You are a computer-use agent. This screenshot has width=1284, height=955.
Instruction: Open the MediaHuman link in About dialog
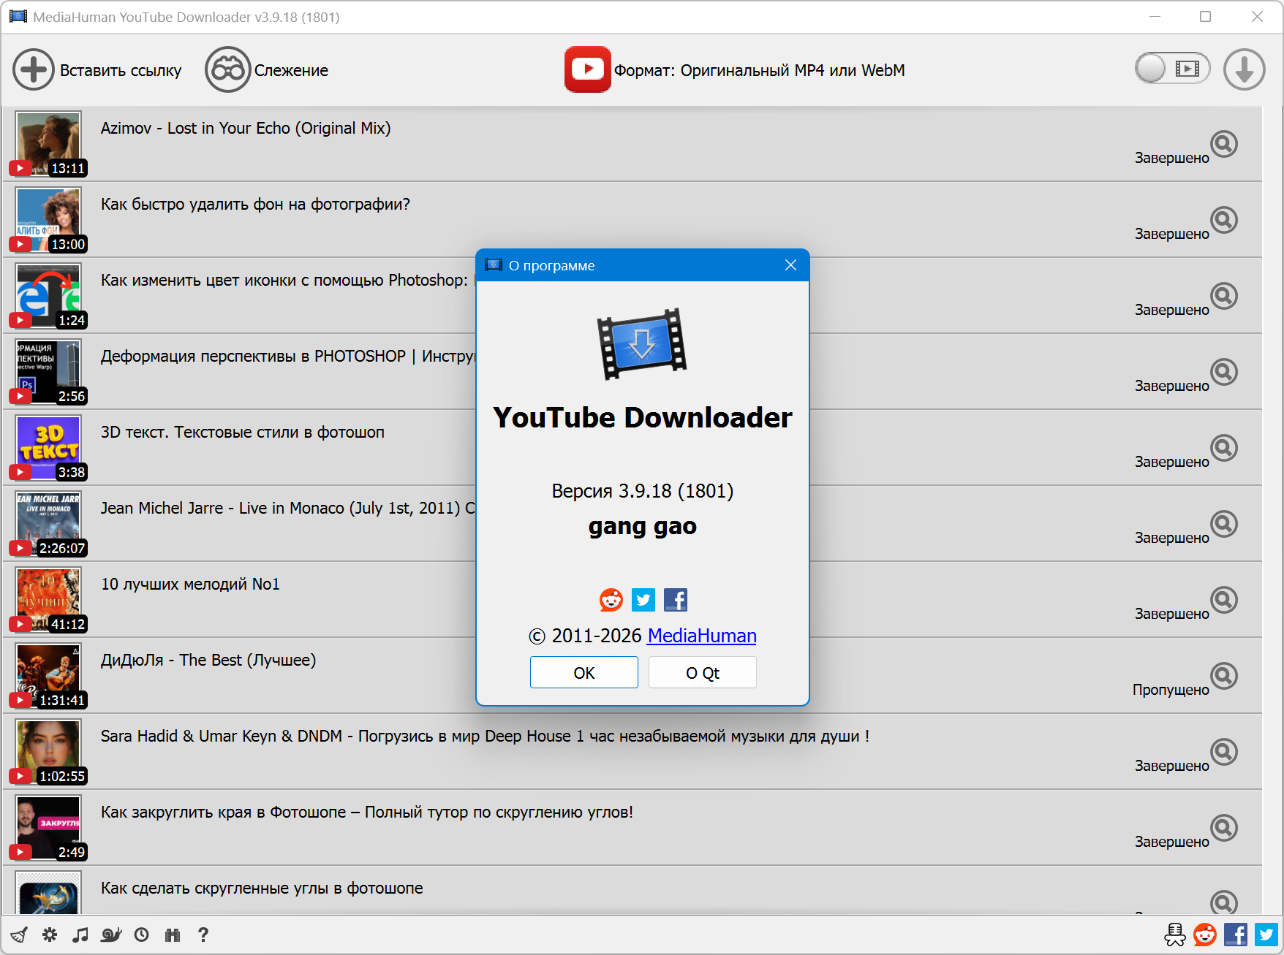[x=702, y=636]
